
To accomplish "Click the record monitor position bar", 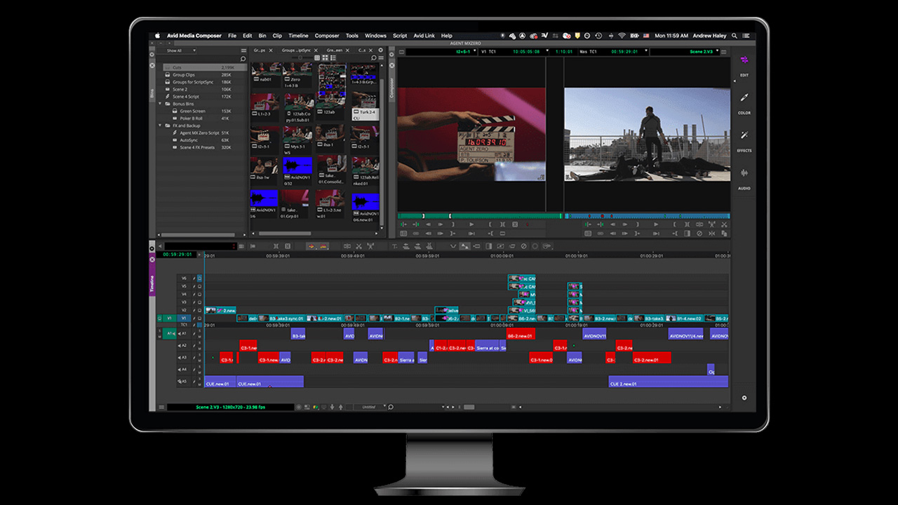I will pos(648,215).
